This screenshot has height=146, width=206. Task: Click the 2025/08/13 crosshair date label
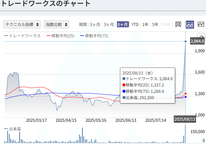click(185, 119)
